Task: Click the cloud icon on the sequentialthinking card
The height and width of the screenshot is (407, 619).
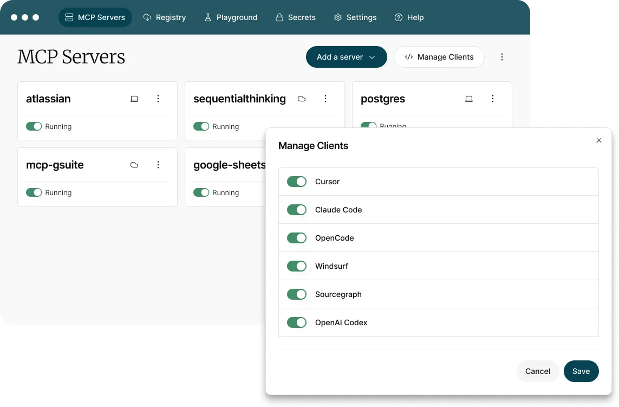Action: 302,99
